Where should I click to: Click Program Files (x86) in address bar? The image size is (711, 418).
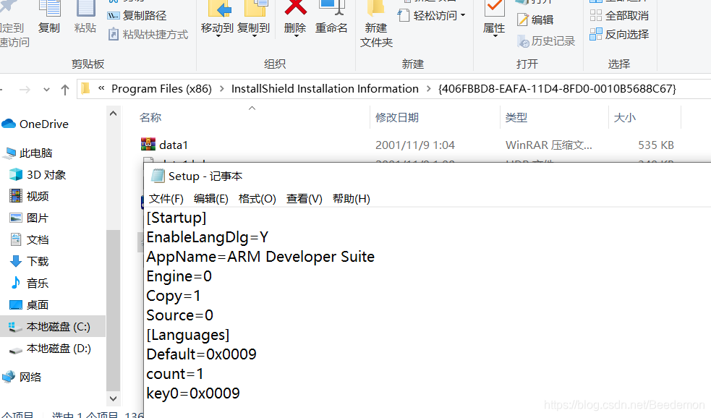[161, 89]
